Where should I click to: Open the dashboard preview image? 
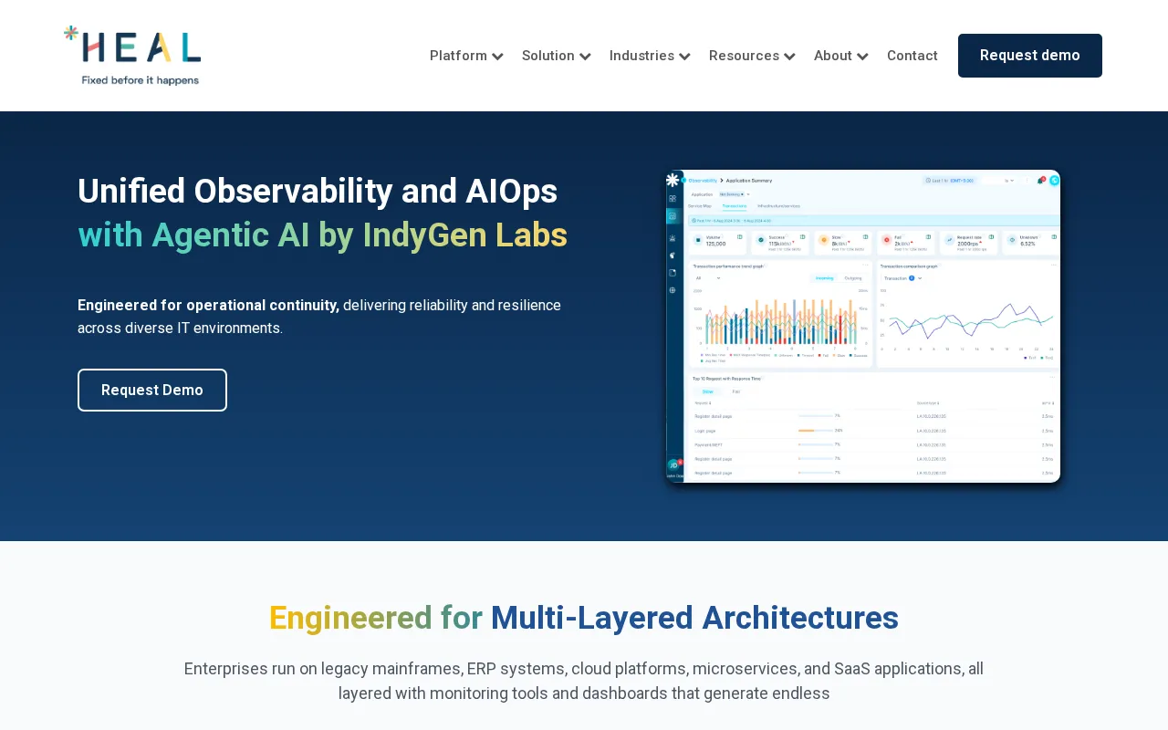[863, 326]
